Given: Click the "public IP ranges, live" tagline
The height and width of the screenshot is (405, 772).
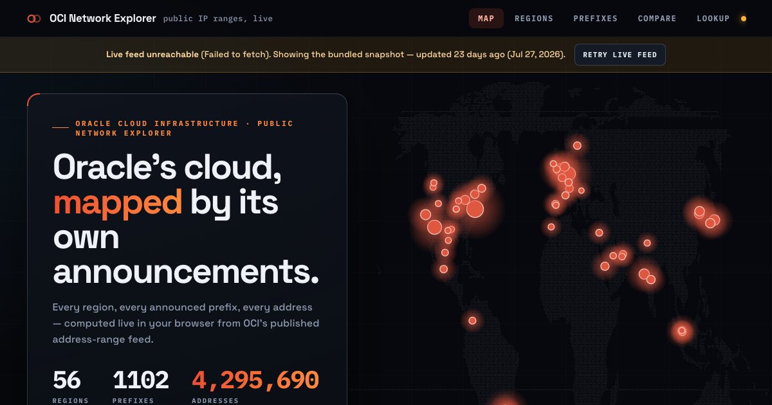Looking at the screenshot, I should coord(218,19).
